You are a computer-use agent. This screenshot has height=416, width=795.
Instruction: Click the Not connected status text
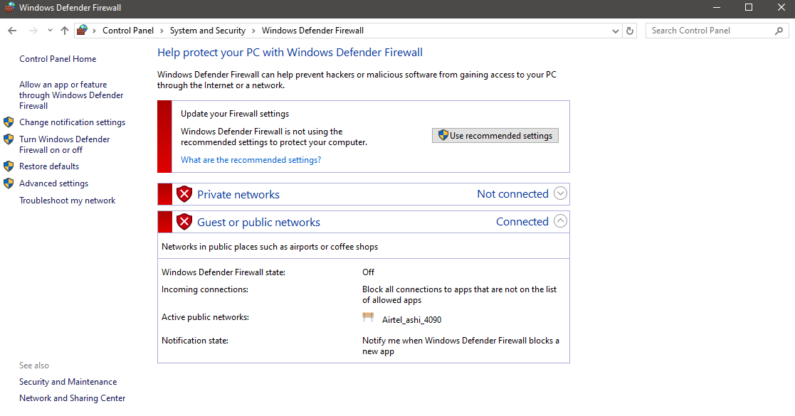512,194
